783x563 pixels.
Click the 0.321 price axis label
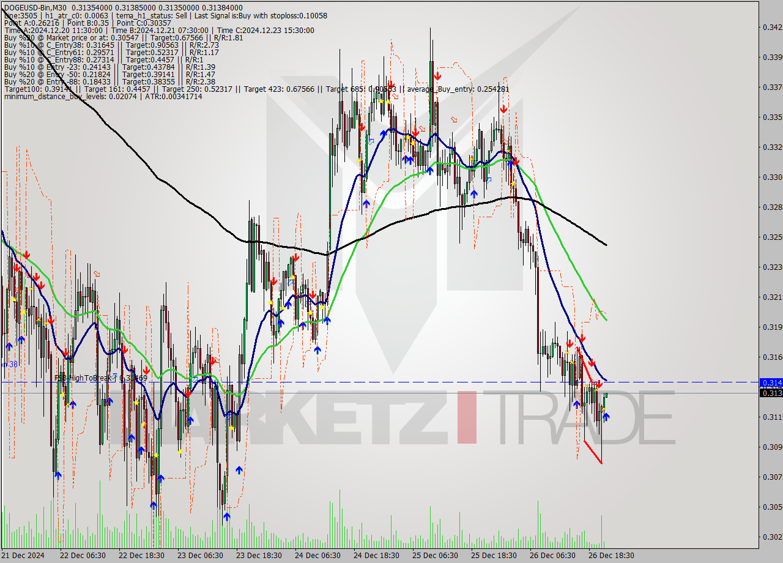click(x=772, y=297)
